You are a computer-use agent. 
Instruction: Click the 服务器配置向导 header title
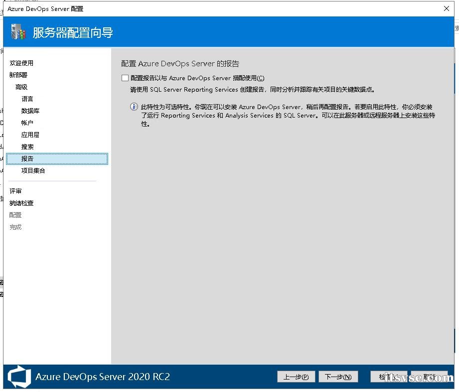pos(73,32)
